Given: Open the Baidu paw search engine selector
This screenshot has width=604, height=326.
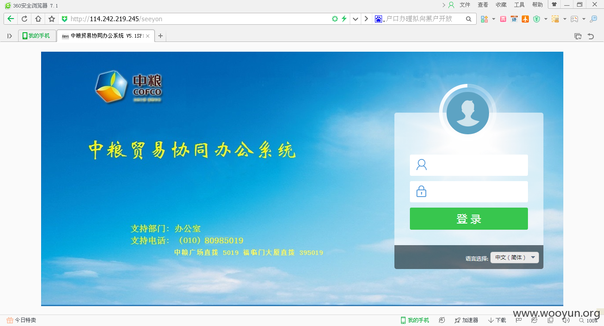Looking at the screenshot, I should click(x=379, y=19).
